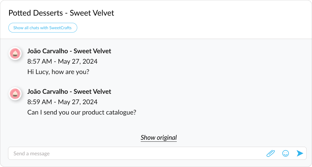The height and width of the screenshot is (167, 312).
Task: Open the emoji picker smiley icon
Action: point(285,153)
